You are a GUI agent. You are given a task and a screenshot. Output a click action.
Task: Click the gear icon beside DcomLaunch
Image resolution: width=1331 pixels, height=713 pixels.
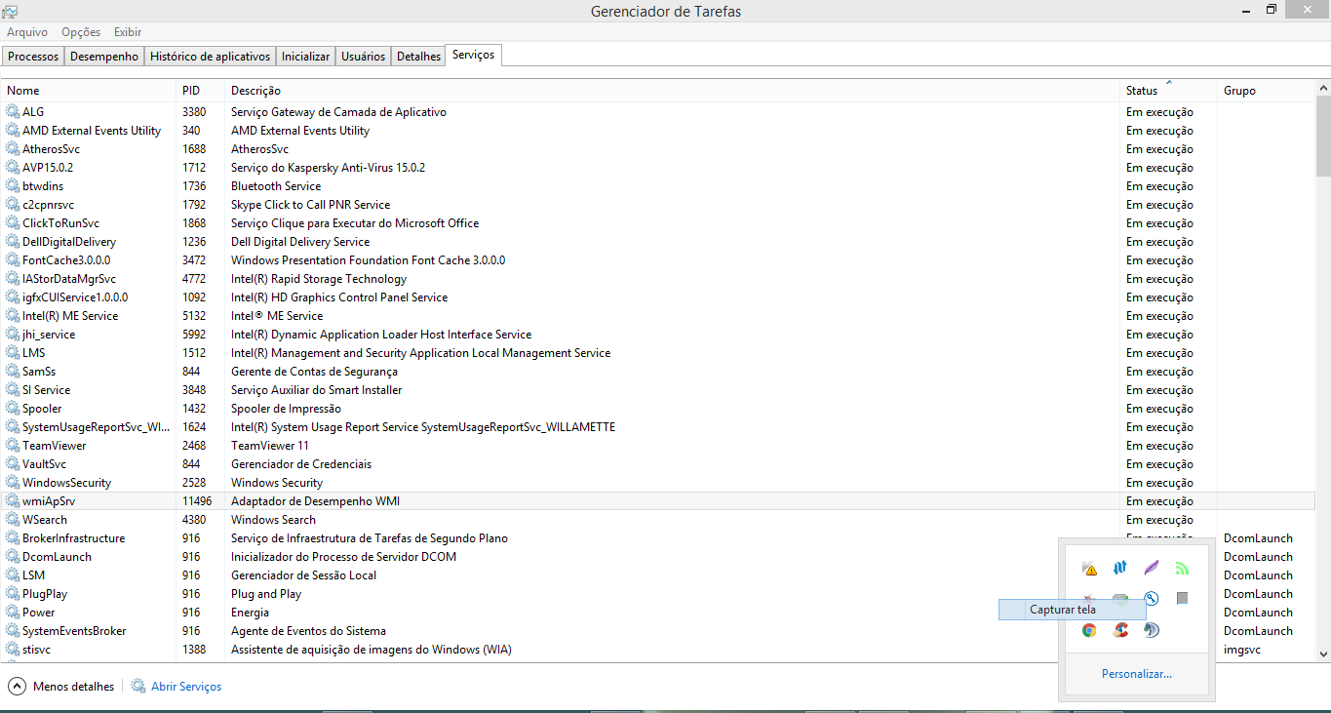point(13,557)
